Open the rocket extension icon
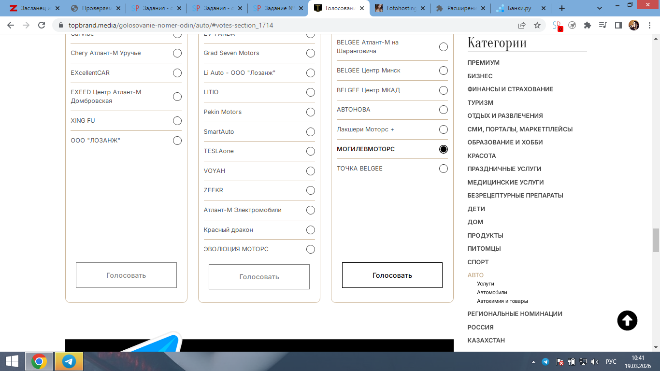This screenshot has height=371, width=660. (572, 25)
